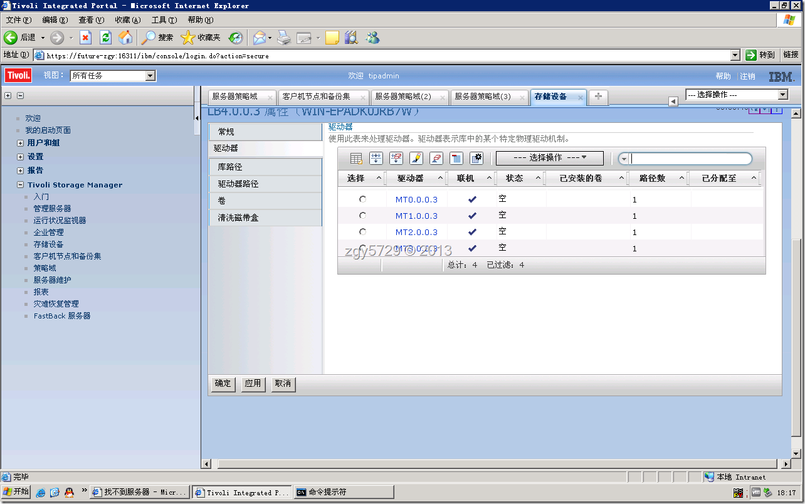805x504 pixels.
Task: Click the show filter row pencil icon
Action: point(416,158)
